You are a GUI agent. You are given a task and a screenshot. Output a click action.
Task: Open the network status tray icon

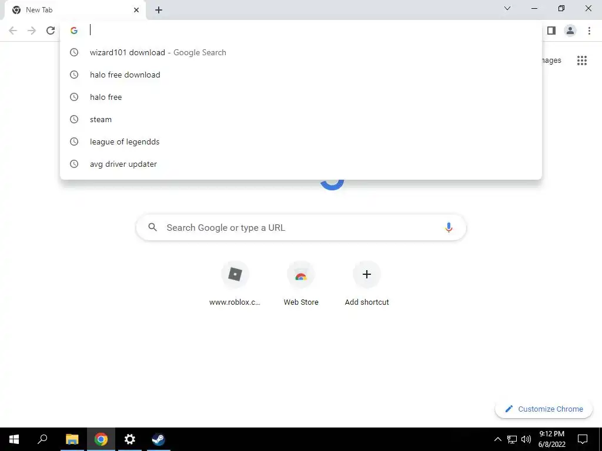(512, 439)
